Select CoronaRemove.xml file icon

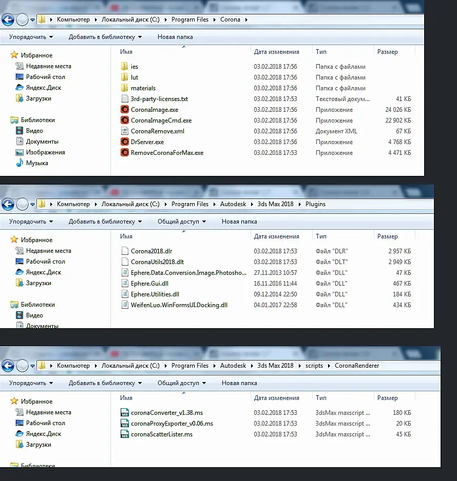click(124, 131)
